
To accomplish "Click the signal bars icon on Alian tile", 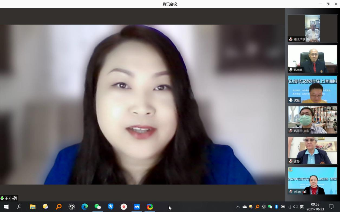I will click(x=305, y=192).
